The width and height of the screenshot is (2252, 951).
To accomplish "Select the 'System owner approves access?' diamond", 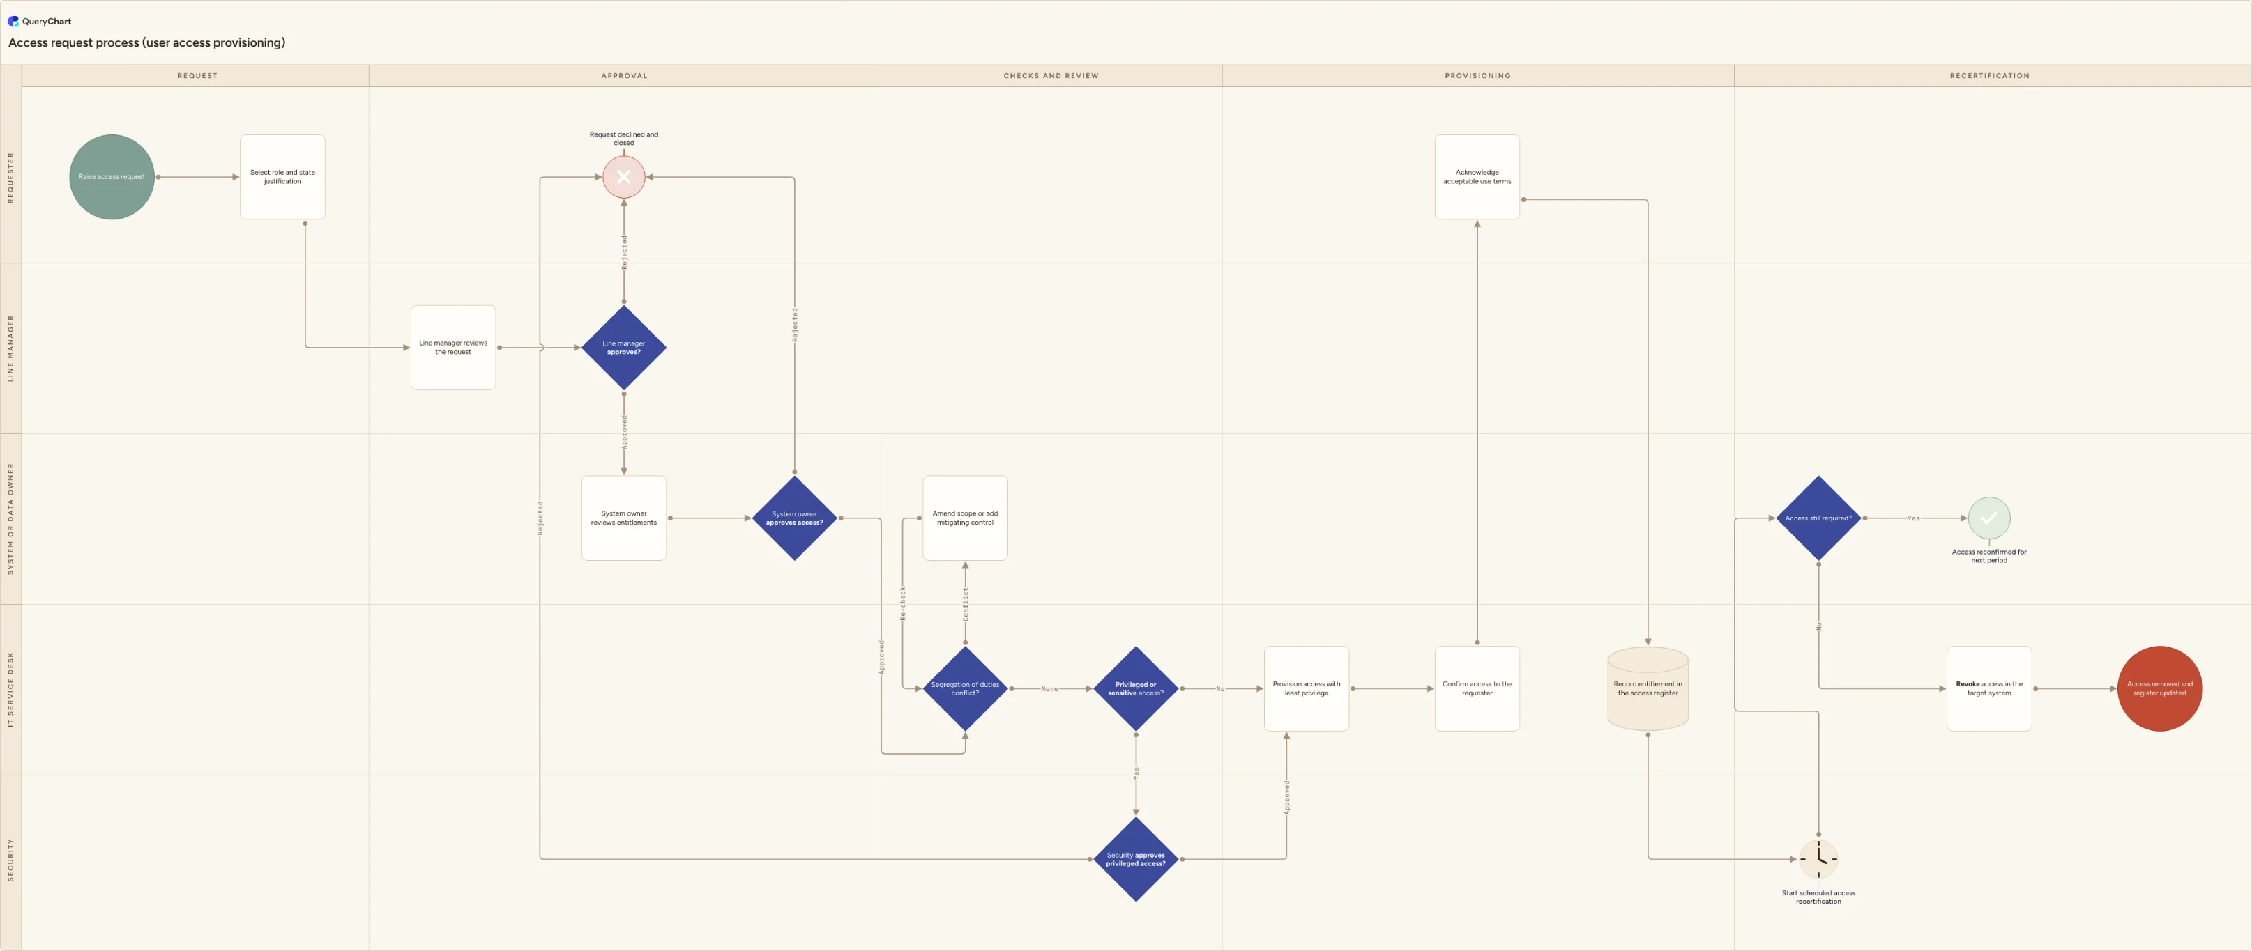I will (794, 518).
